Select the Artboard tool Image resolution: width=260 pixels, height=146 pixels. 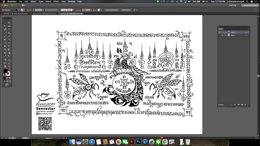[5, 63]
